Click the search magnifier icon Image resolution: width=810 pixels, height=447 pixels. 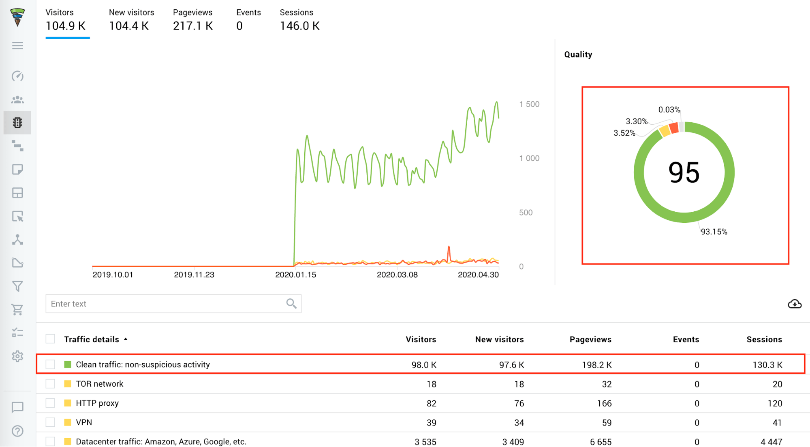[291, 303]
